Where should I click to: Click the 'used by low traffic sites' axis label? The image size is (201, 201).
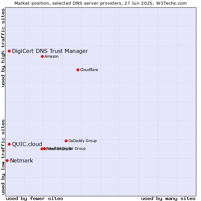[x=3, y=157]
